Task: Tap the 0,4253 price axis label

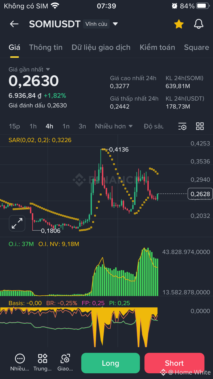Action: tap(200, 143)
